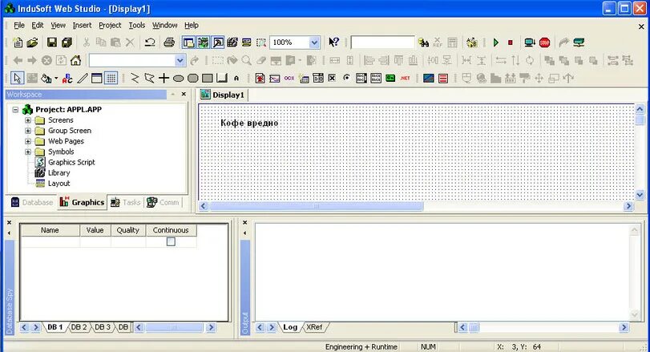Click the Display1 horizontal scrollbar thumb

click(x=317, y=206)
